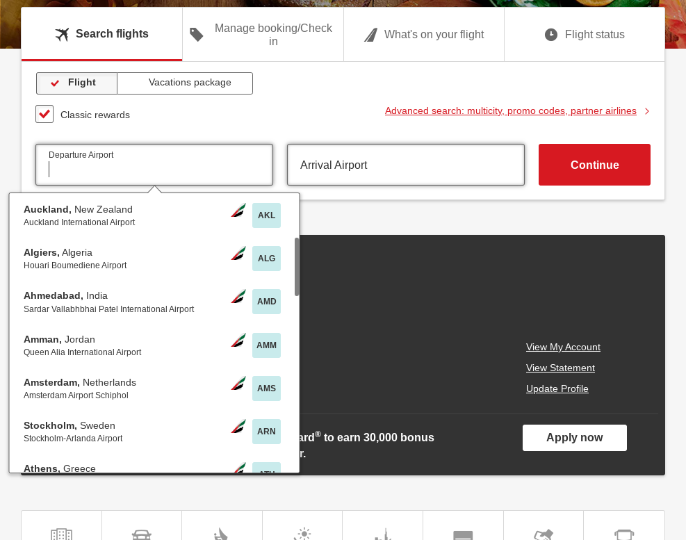This screenshot has height=540, width=686.
Task: Open Manage booking/Check in tab
Action: [263, 34]
